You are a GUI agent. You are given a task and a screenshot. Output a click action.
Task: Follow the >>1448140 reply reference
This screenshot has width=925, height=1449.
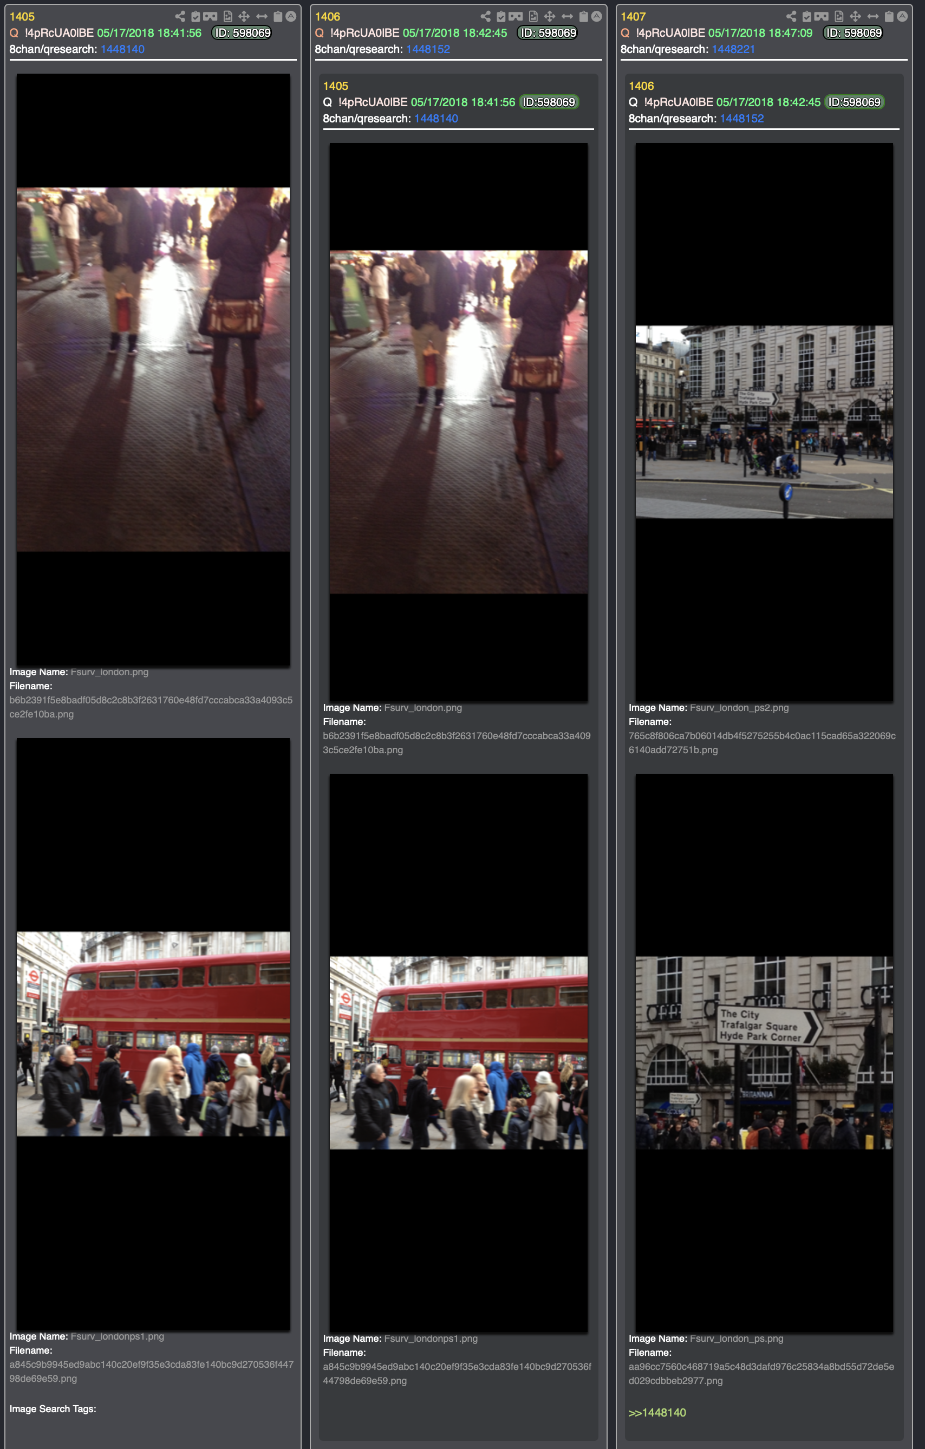click(x=656, y=1412)
